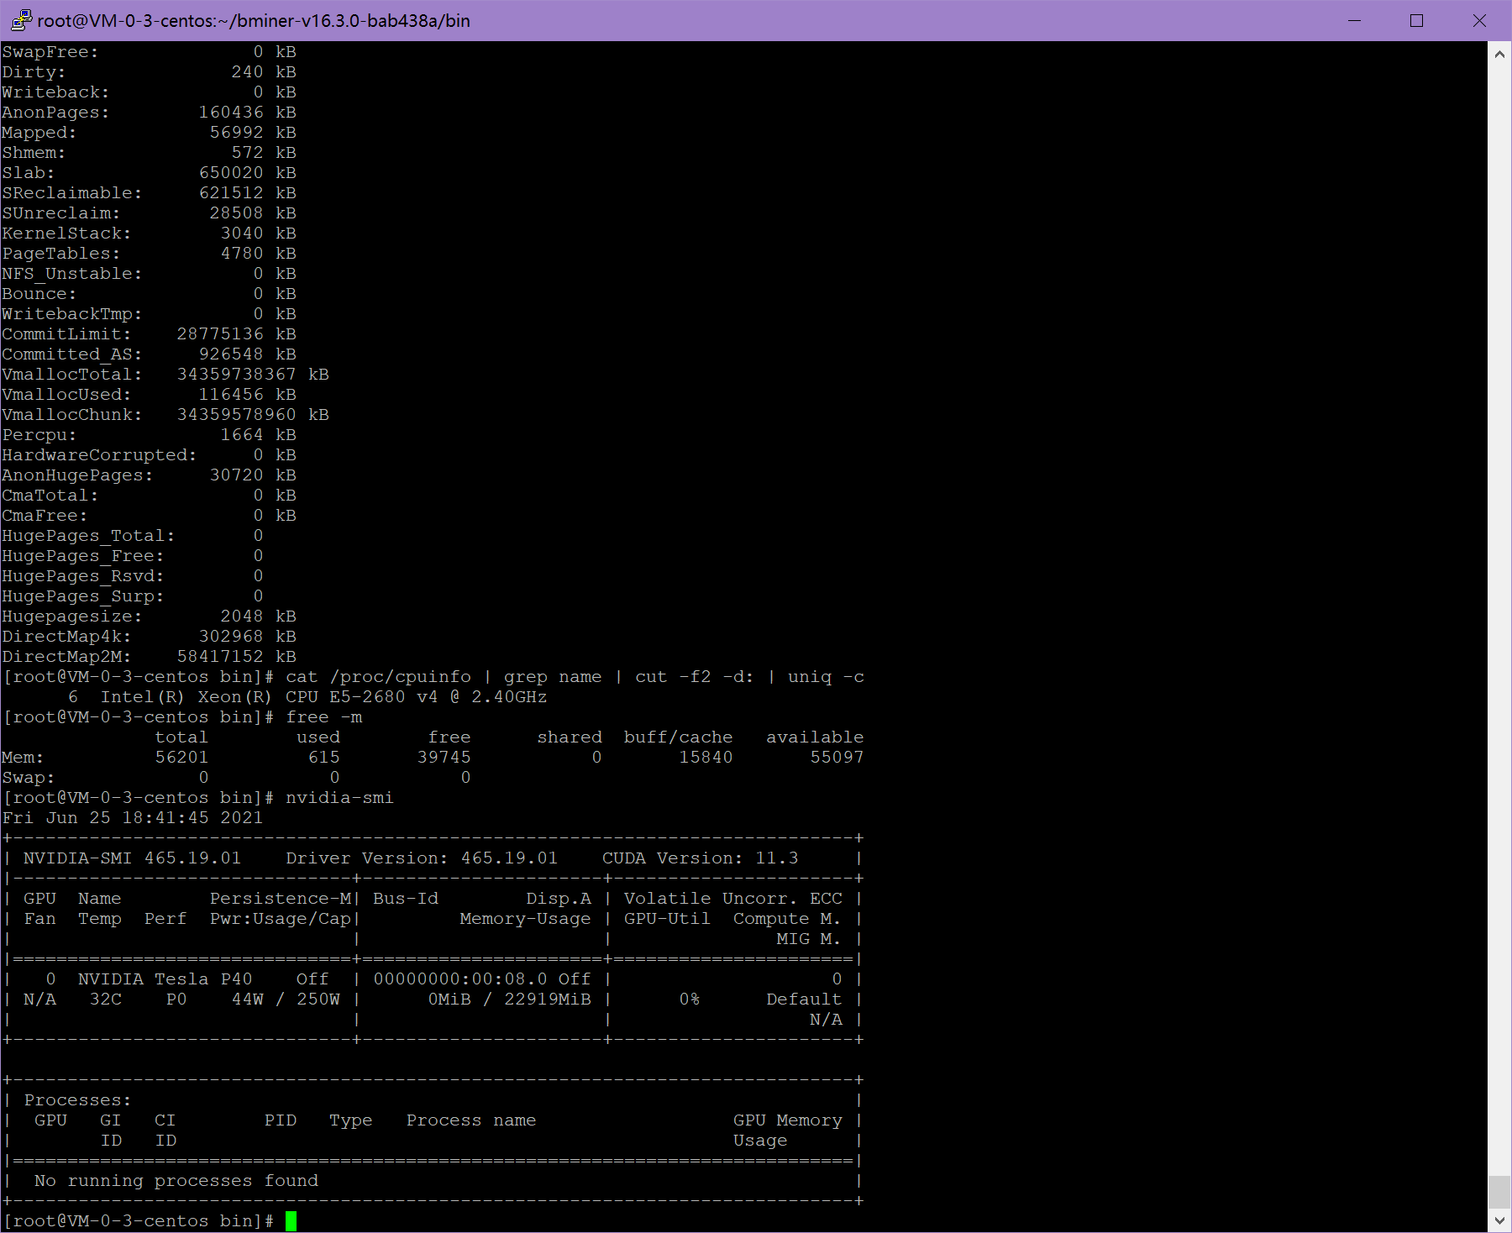
Task: Click the 'CUDA Version: 11.3' text
Action: [700, 858]
